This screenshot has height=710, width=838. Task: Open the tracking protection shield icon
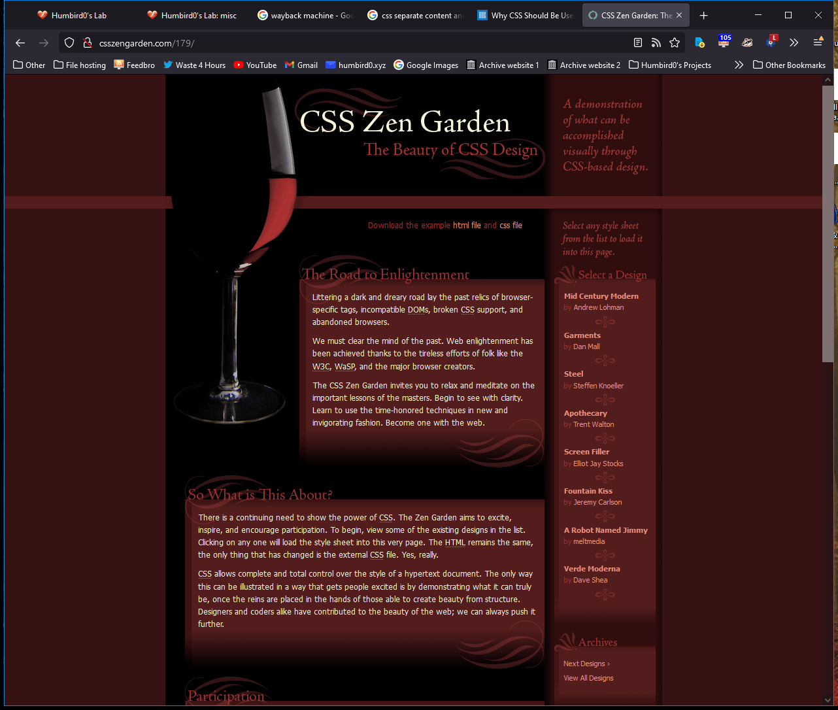point(70,43)
